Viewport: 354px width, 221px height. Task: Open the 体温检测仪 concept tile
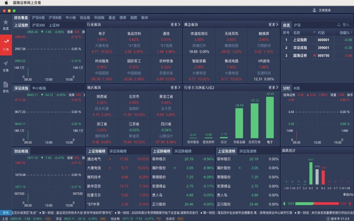[x=199, y=42]
